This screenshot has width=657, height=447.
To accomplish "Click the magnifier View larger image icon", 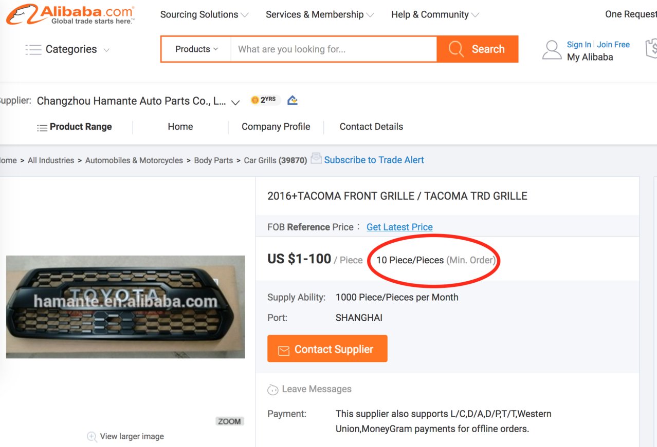I will click(92, 437).
